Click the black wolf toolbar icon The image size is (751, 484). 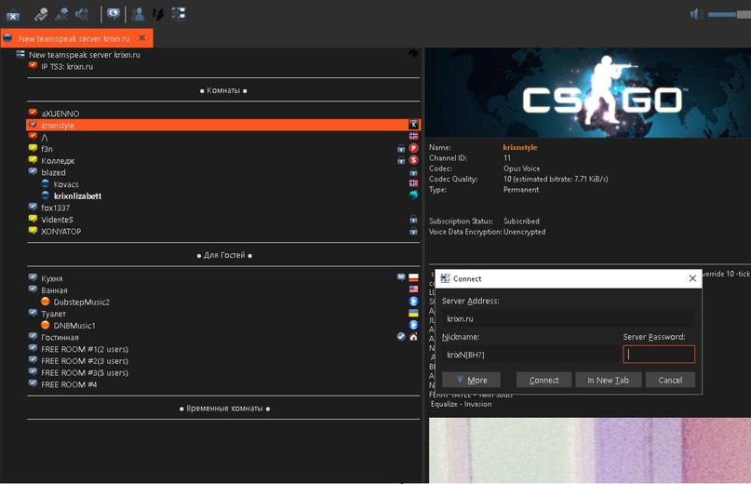[x=157, y=14]
